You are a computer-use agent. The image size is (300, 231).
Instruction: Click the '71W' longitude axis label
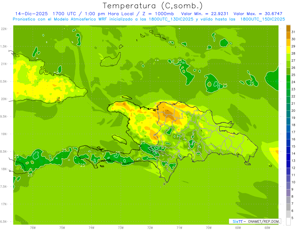pos(179,228)
